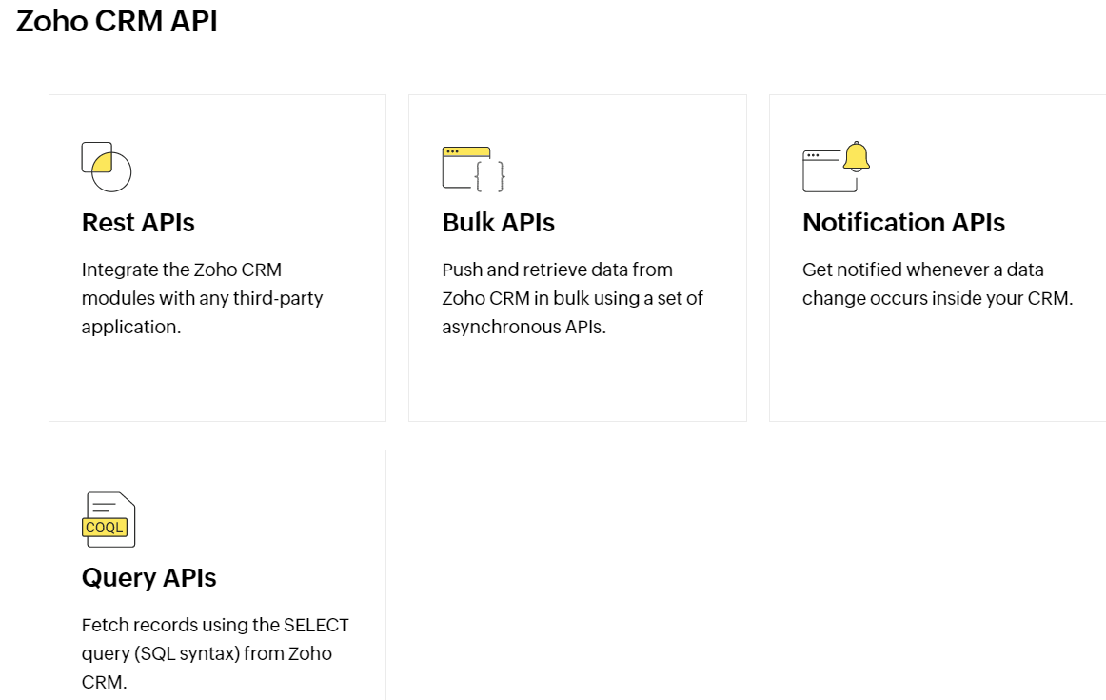Viewport: 1106px width, 700px height.
Task: Click the Notification APIs bell icon
Action: [x=836, y=167]
